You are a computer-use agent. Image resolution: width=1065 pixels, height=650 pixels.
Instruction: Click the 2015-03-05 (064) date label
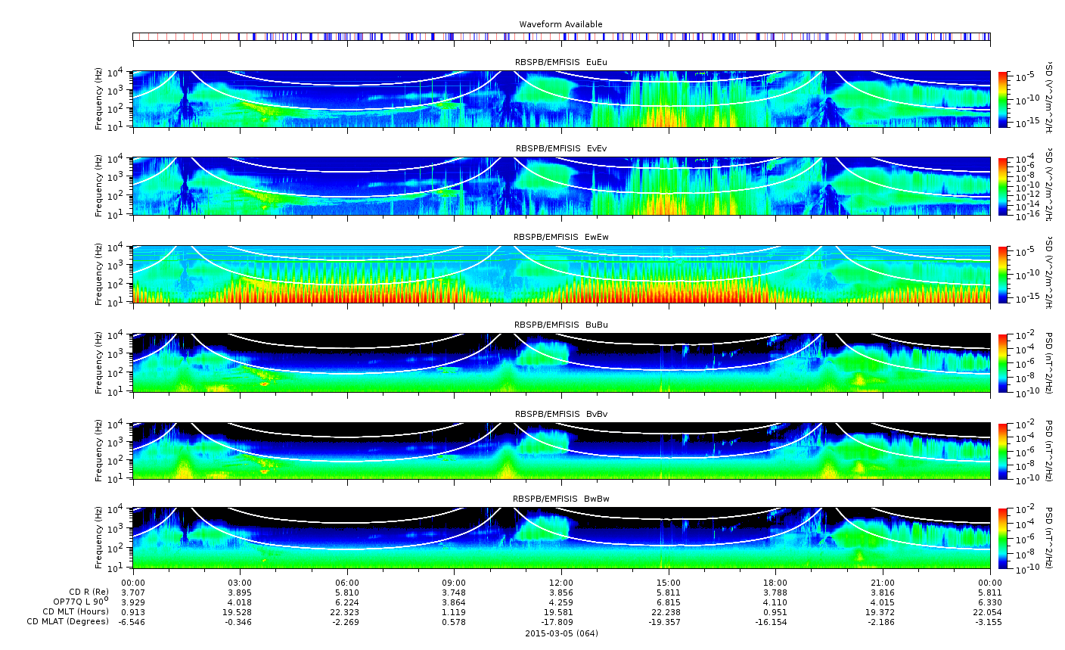pos(561,633)
